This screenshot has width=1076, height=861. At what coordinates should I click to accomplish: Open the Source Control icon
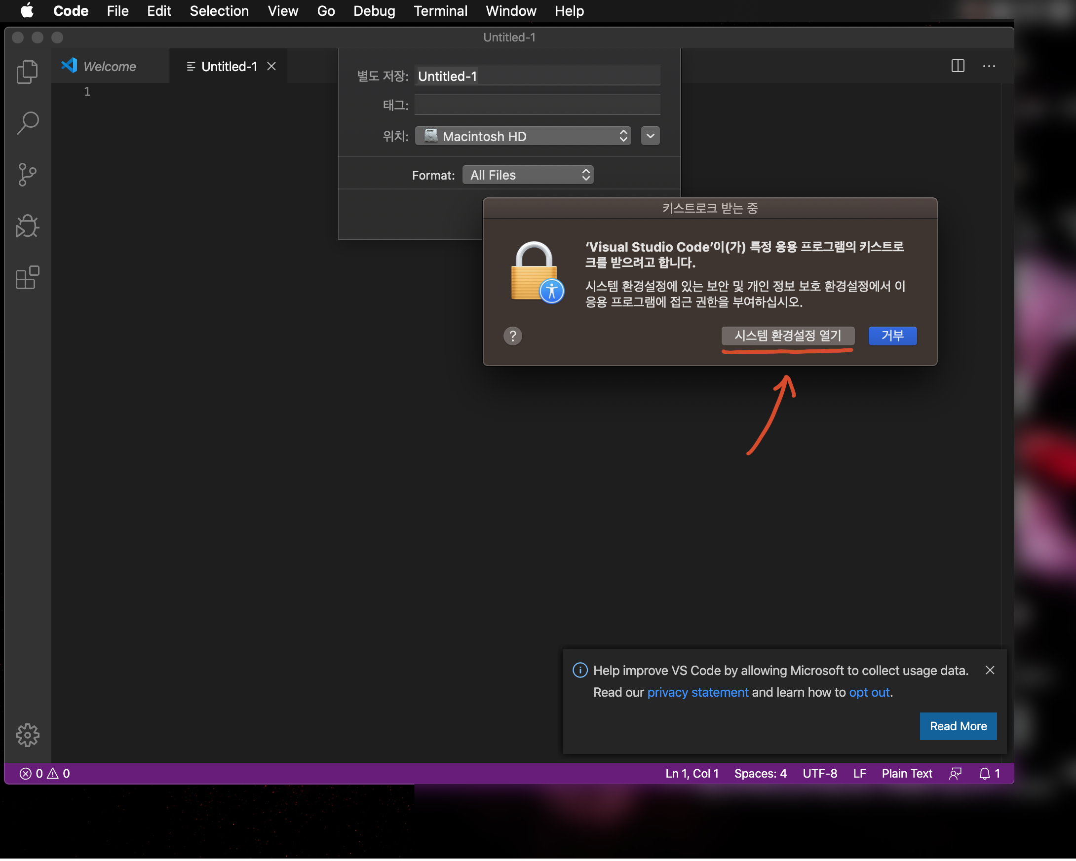pos(27,175)
